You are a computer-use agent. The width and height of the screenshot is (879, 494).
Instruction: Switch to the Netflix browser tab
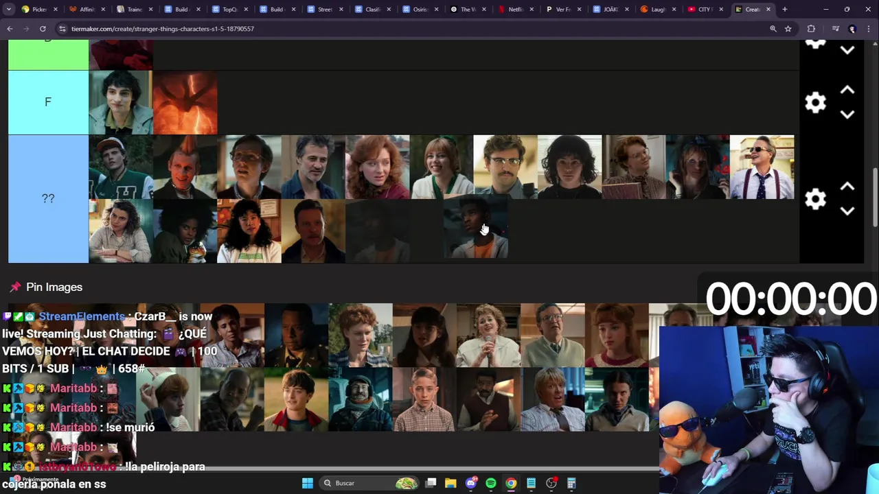[514, 10]
